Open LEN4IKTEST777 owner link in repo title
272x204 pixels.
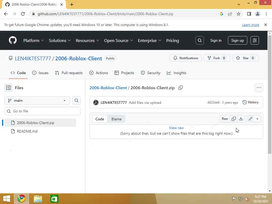tap(33, 58)
